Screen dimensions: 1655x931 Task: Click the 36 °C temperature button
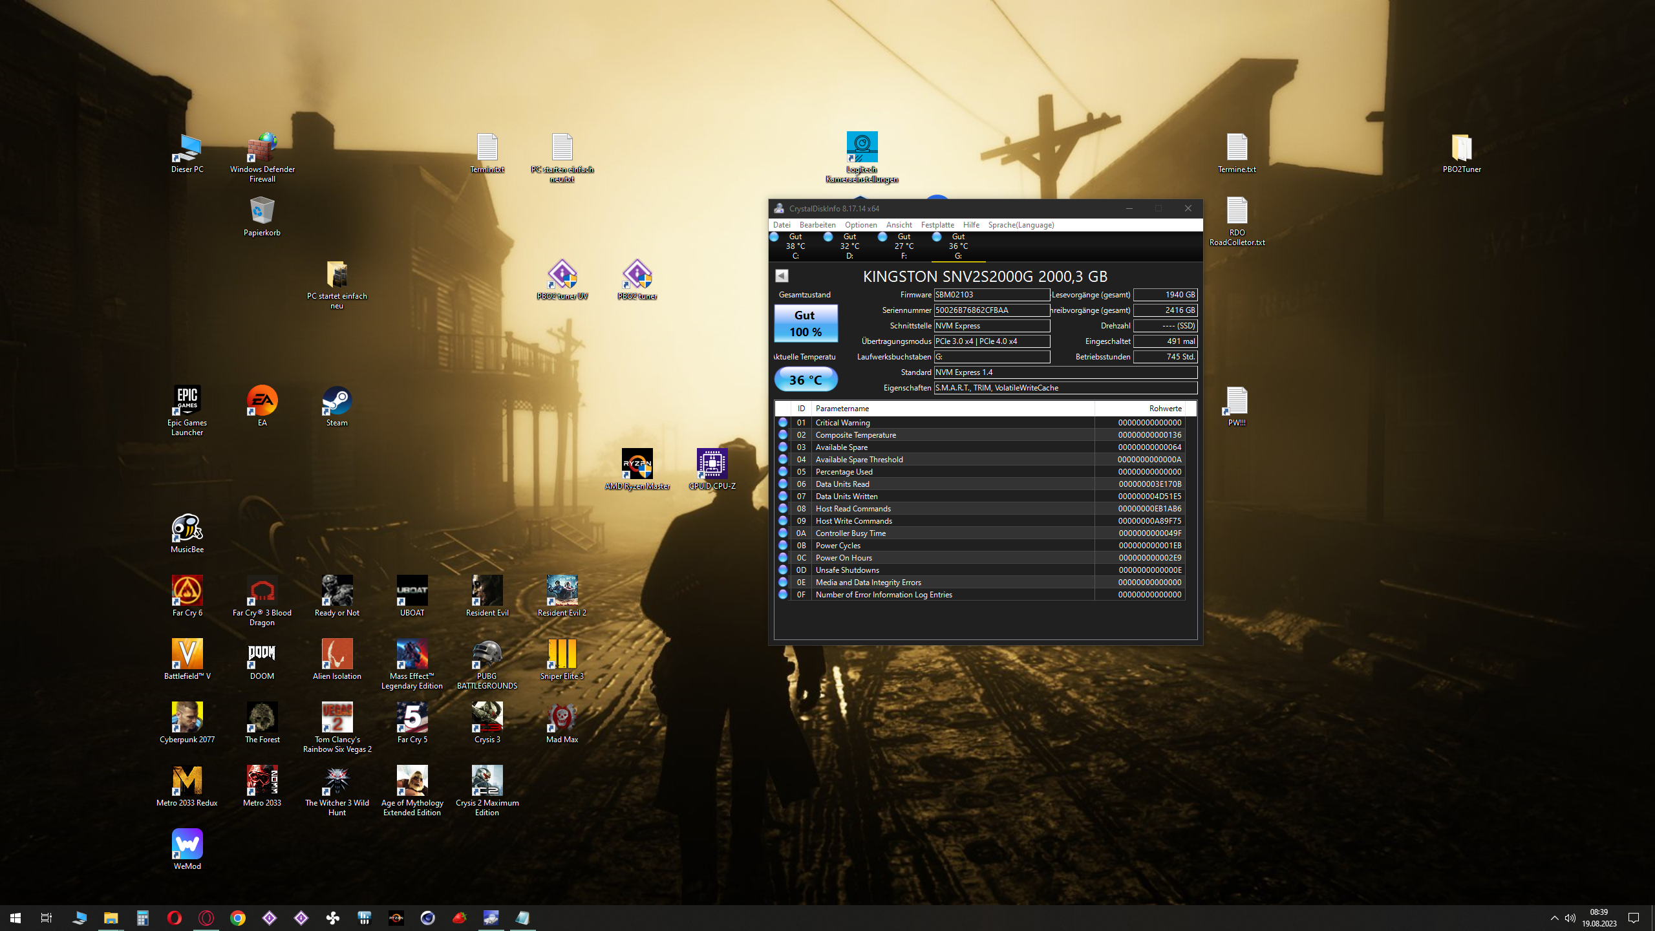coord(806,380)
